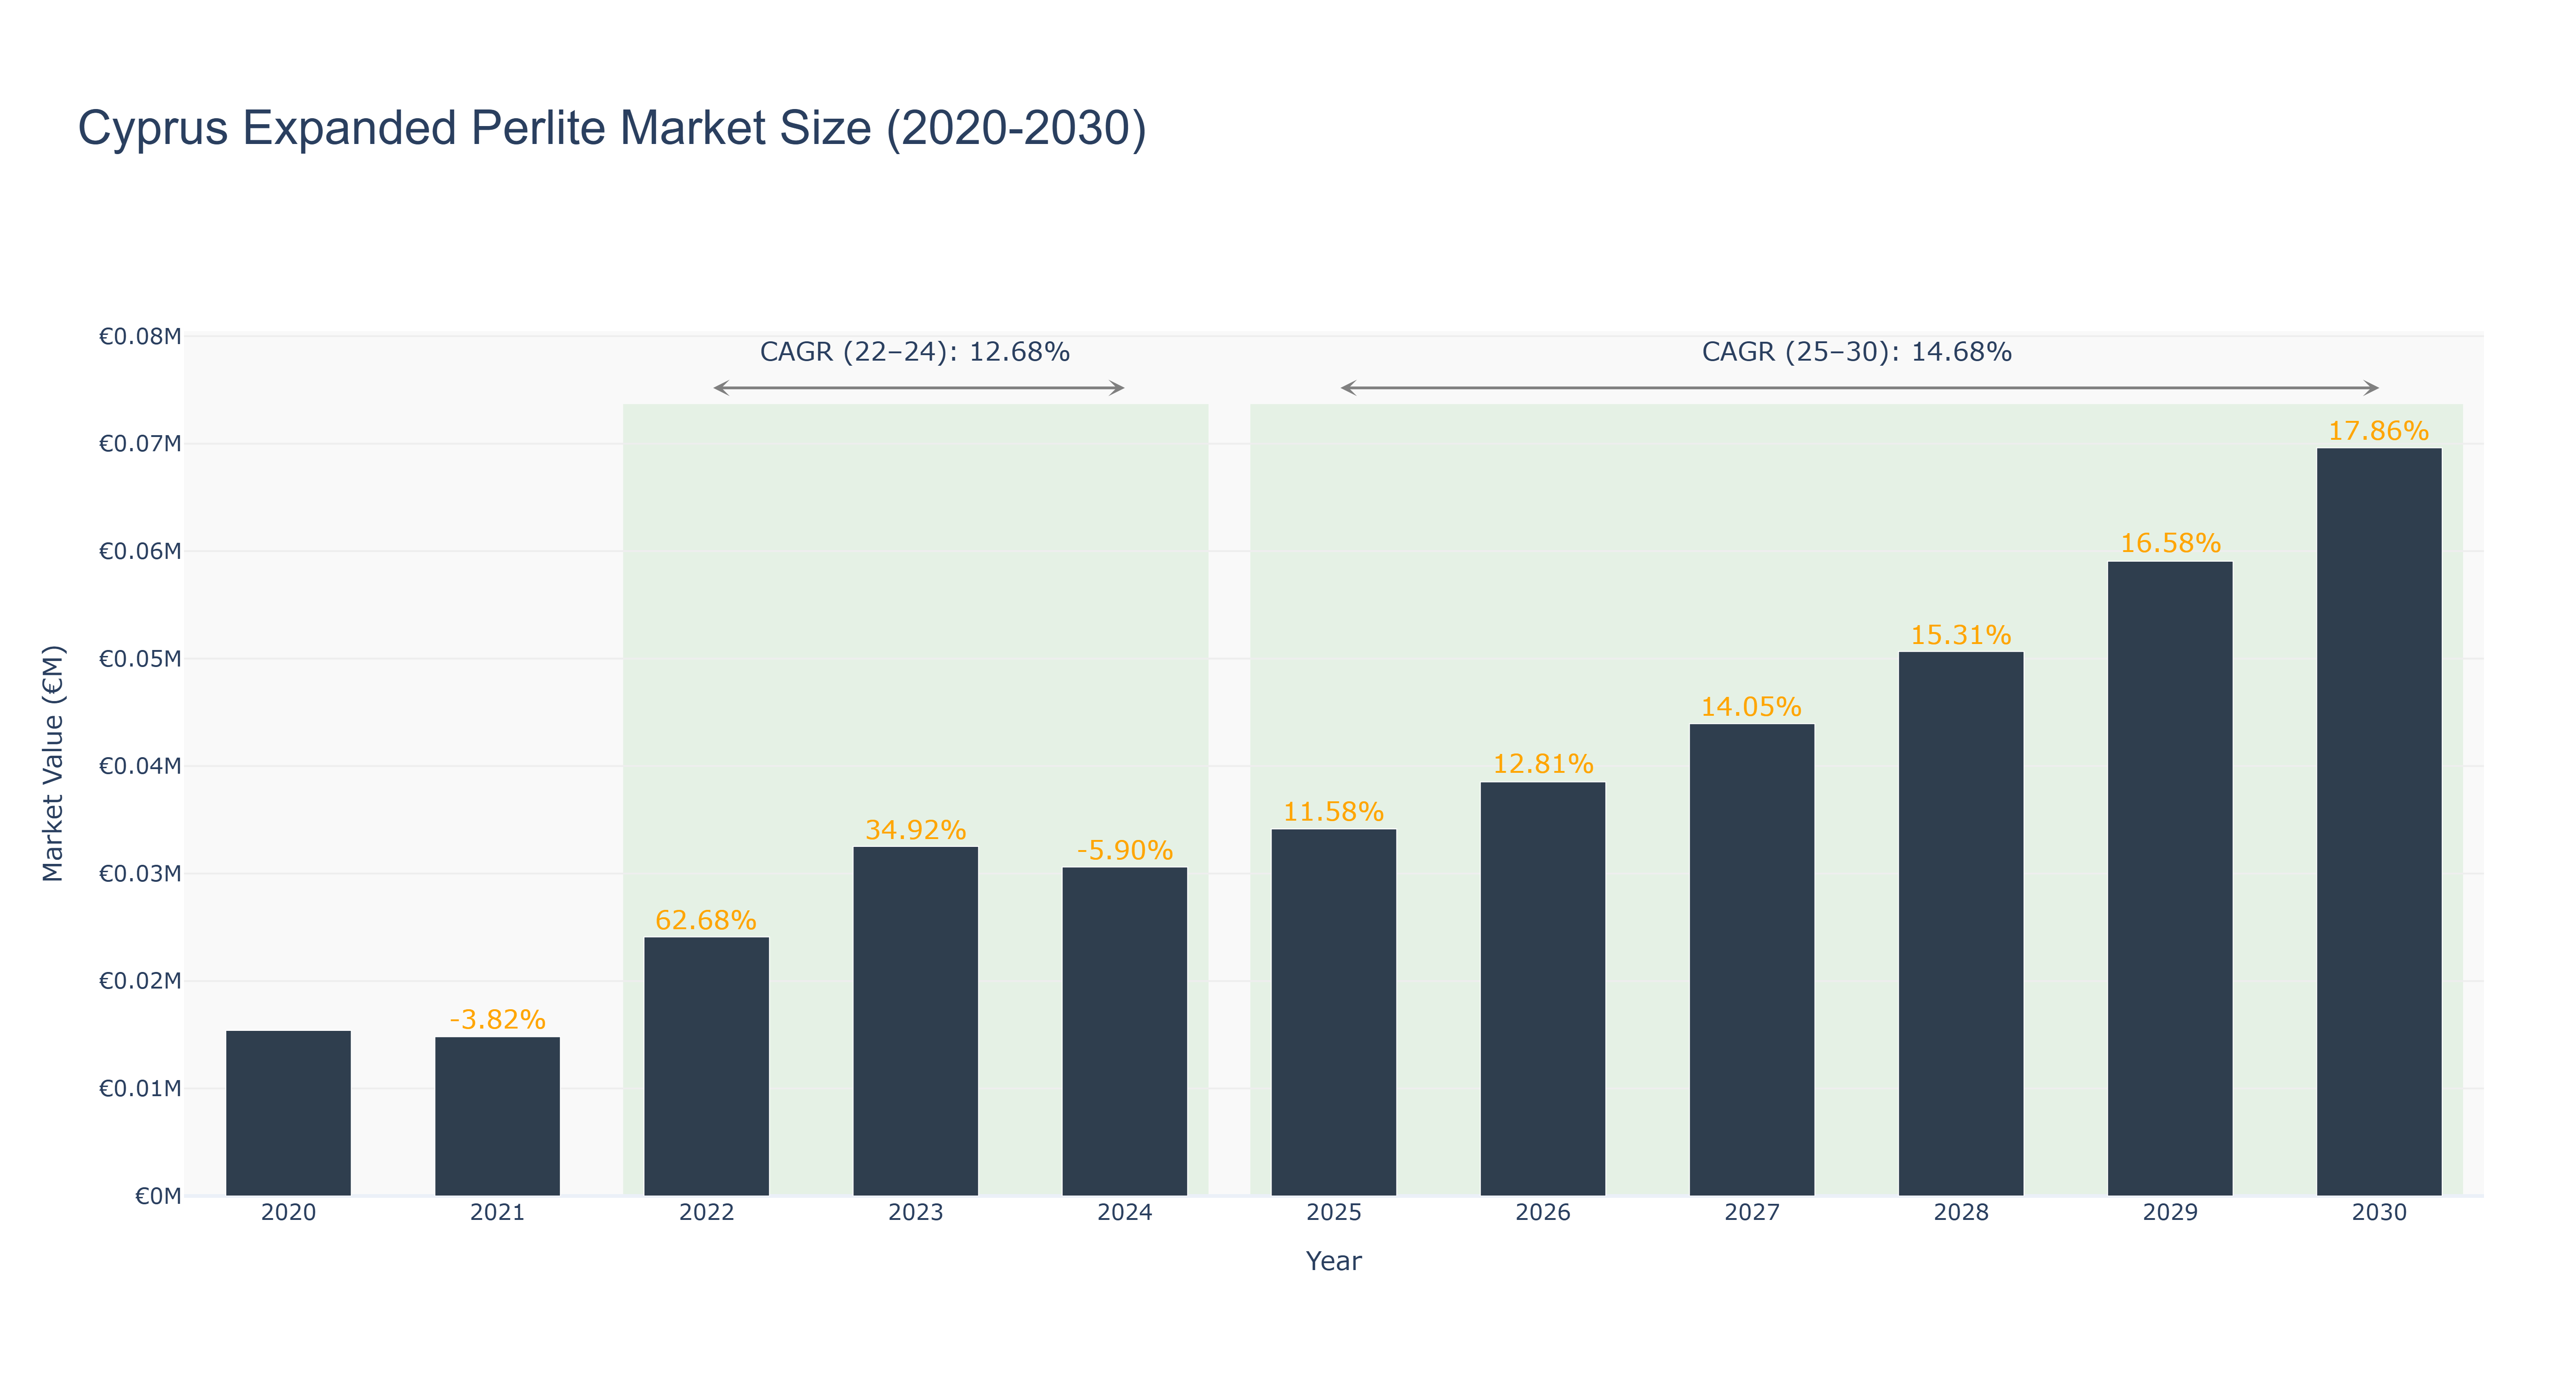2576x1380 pixels.
Task: Click the €0M y-axis tick label
Action: coord(158,1196)
